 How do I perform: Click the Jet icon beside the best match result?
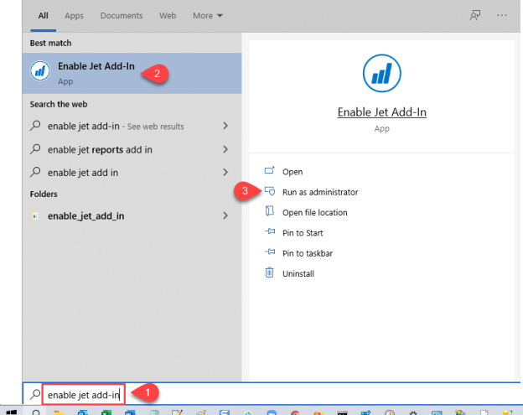point(40,70)
